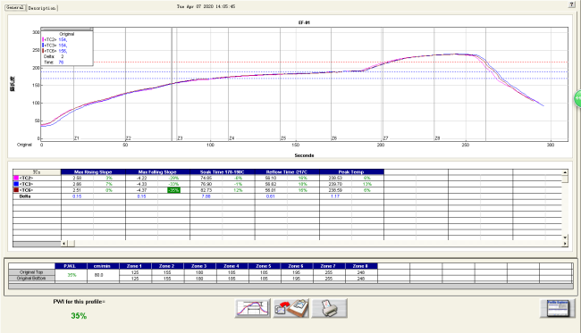Click the Zone 8 column header
Viewport: 581px width, 333px height.
pyautogui.click(x=361, y=266)
